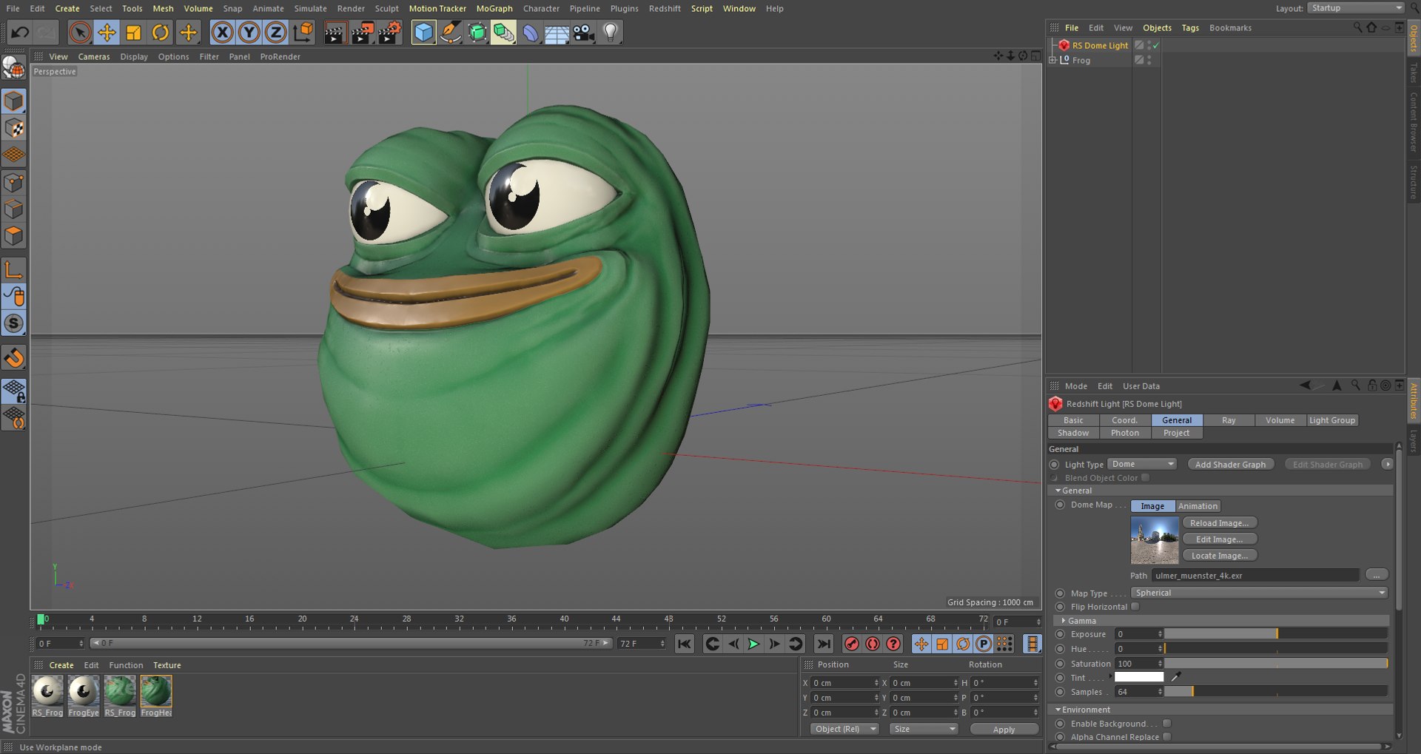1421x754 pixels.
Task: Toggle X axis lock
Action: point(222,33)
